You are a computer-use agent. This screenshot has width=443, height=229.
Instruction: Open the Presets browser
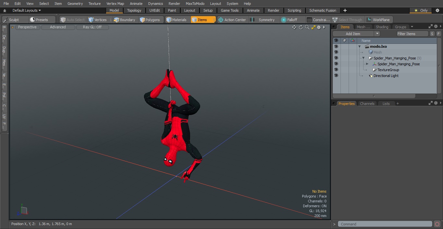(x=39, y=20)
